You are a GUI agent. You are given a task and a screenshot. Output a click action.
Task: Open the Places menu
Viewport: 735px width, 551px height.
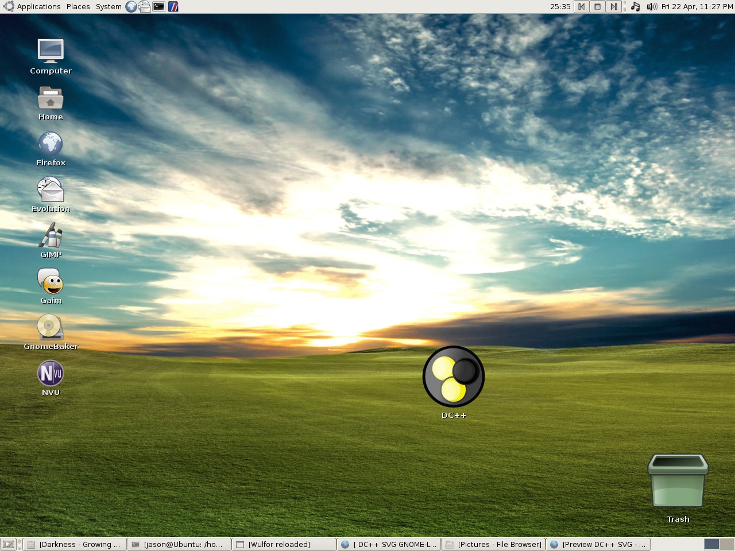(x=78, y=7)
